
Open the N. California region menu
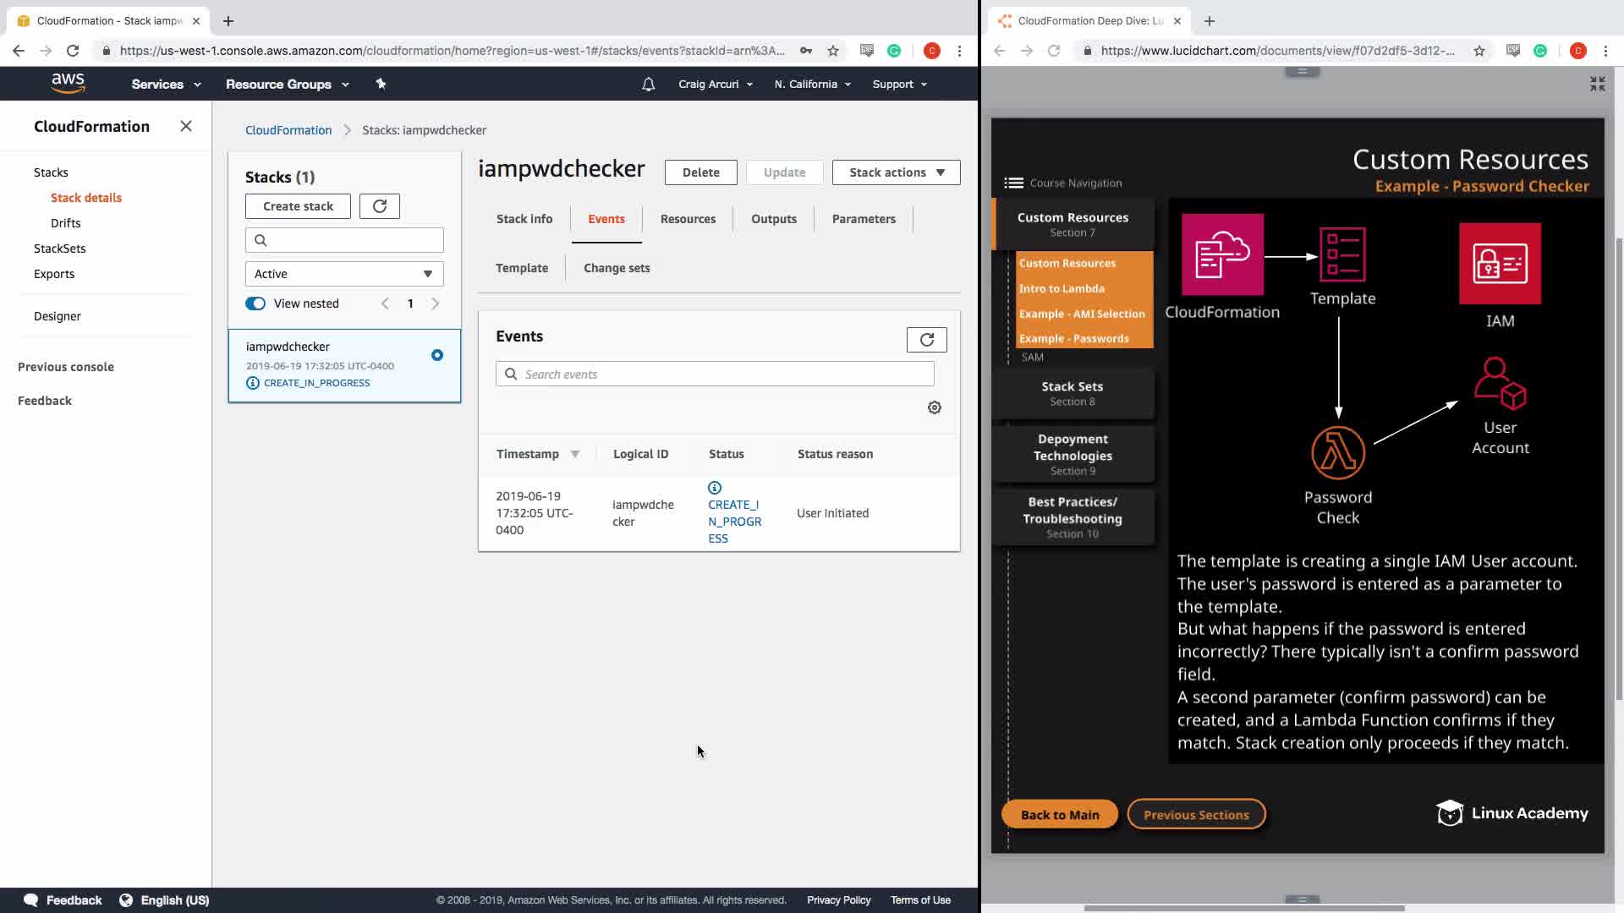(x=812, y=85)
